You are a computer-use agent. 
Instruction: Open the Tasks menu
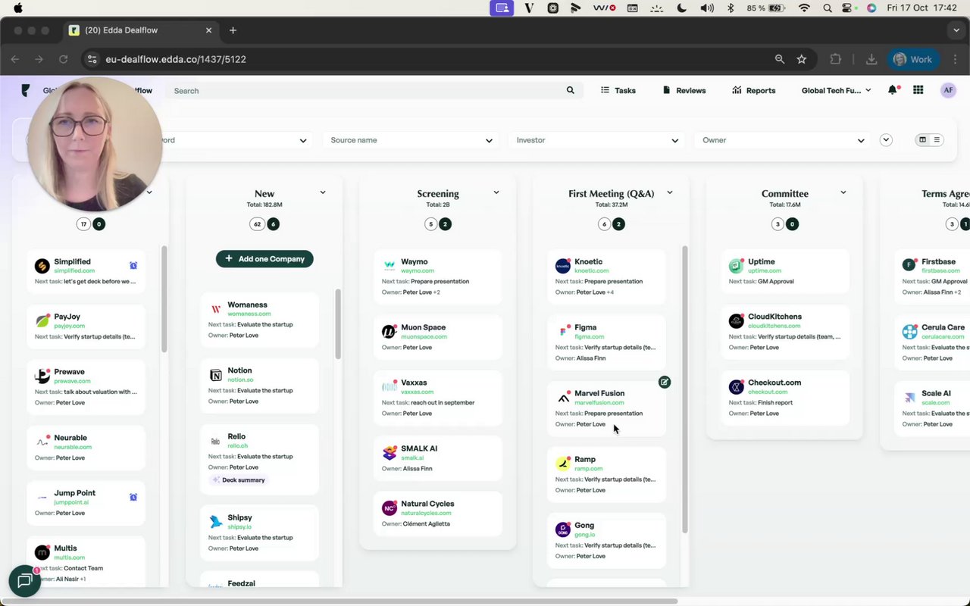click(618, 90)
